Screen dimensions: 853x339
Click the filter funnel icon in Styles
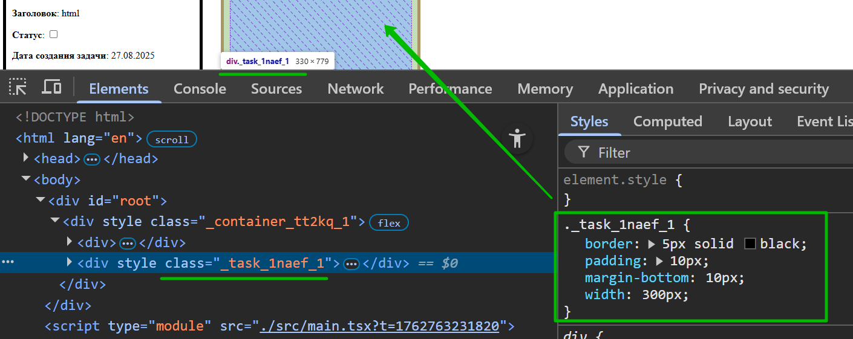coord(583,152)
